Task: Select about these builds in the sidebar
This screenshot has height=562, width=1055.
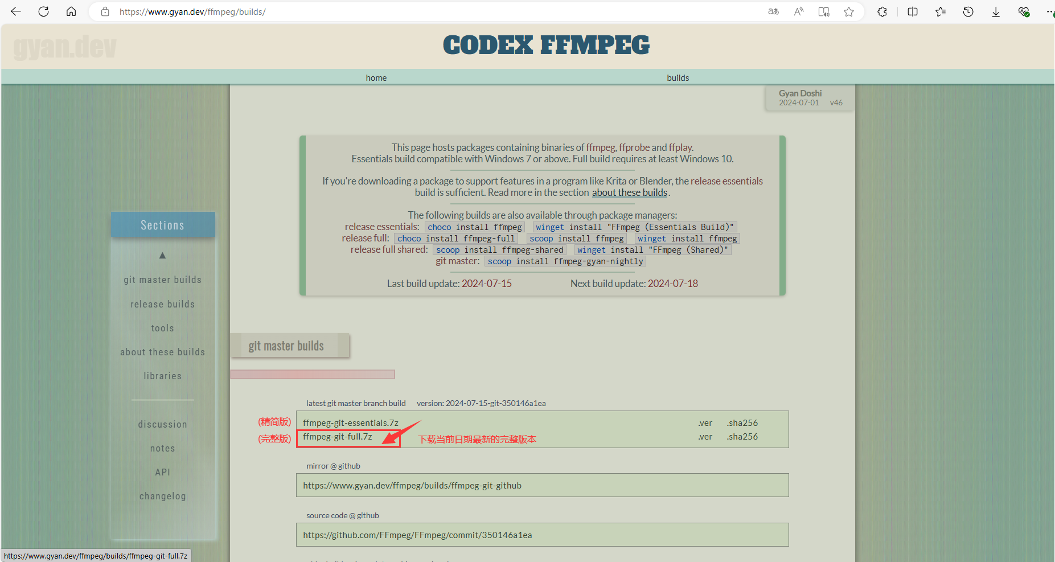Action: 162,352
